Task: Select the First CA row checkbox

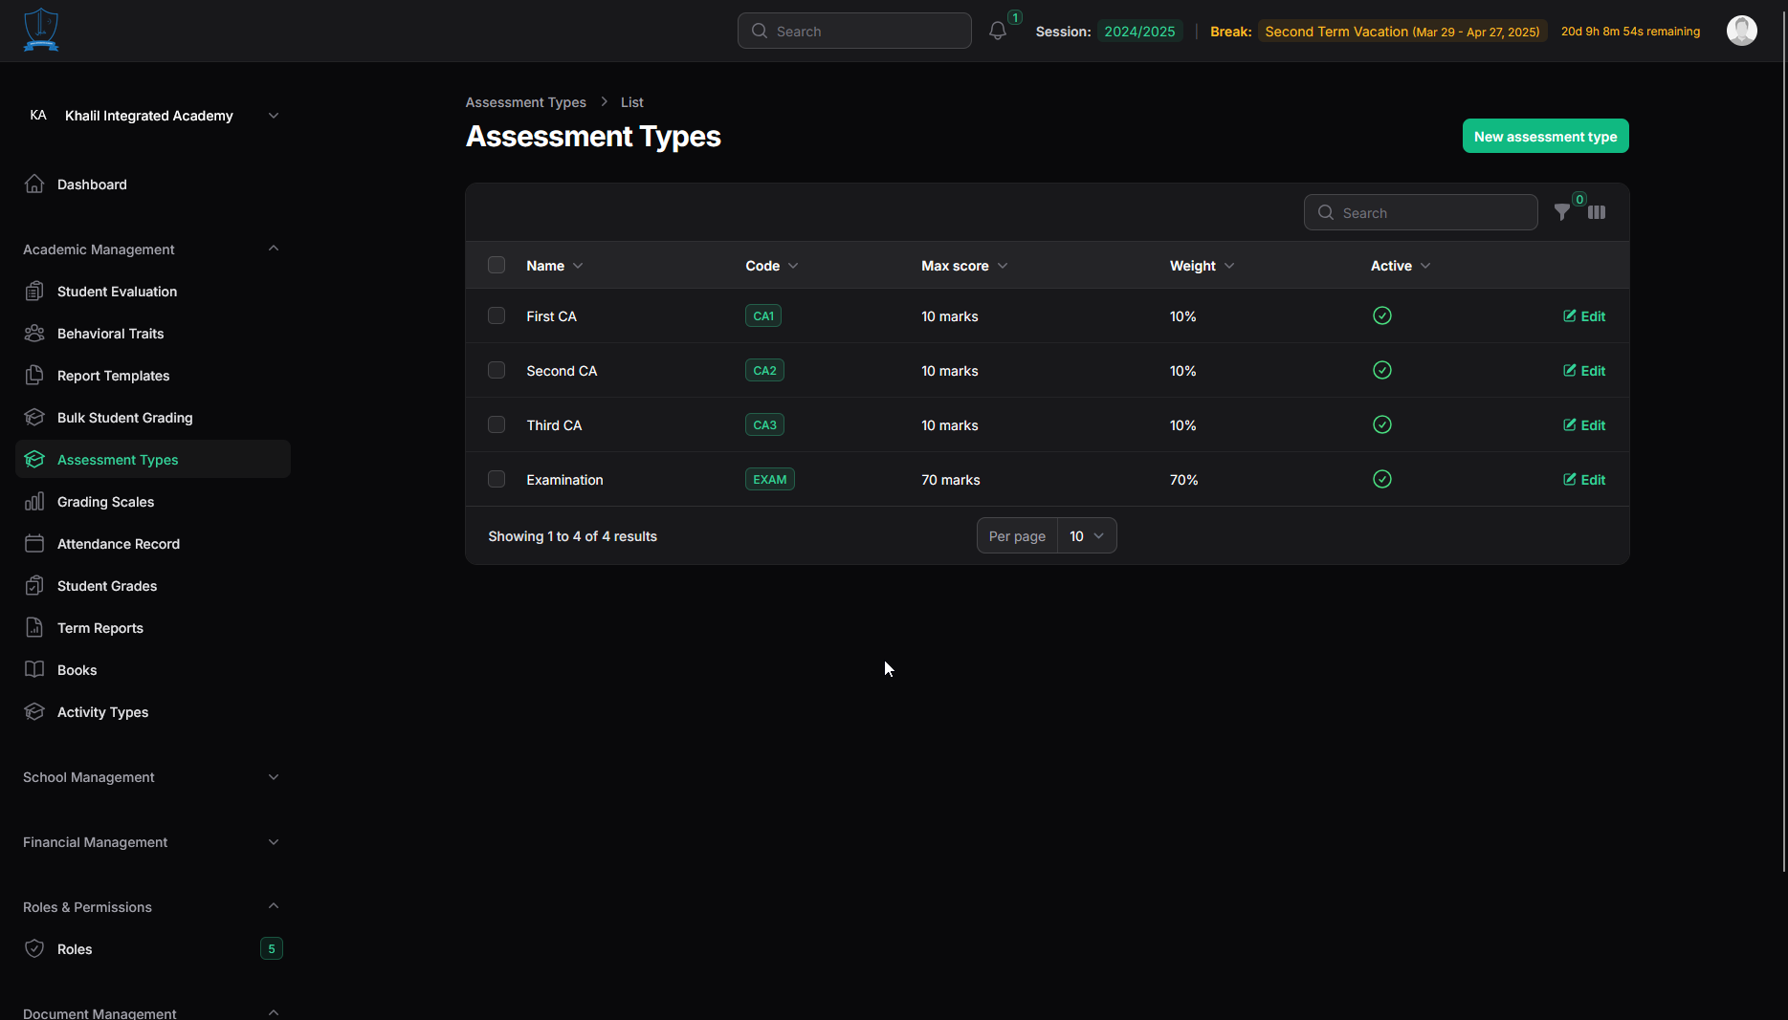Action: click(x=497, y=315)
